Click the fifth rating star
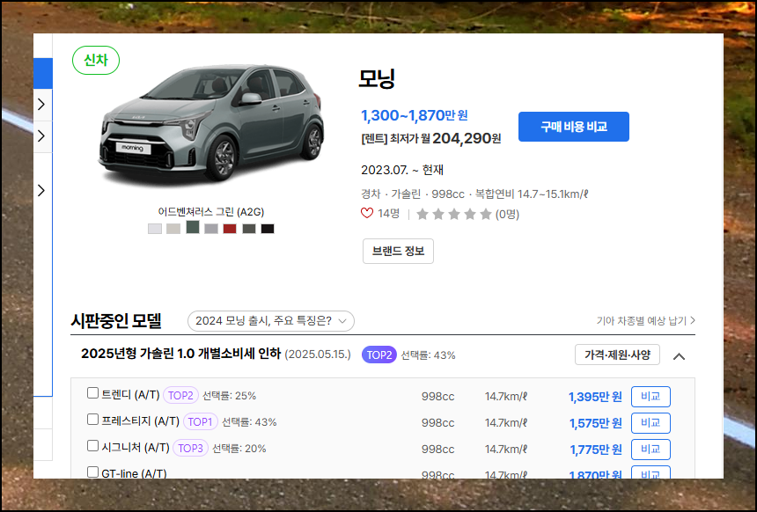Screen dimensions: 757x512 (x=486, y=214)
